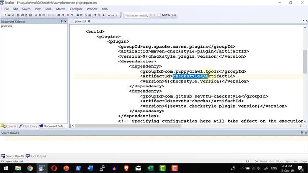Screen dimensions: 308x173
Task: Open Google Chrome from the taskbar
Action: tap(30, 168)
